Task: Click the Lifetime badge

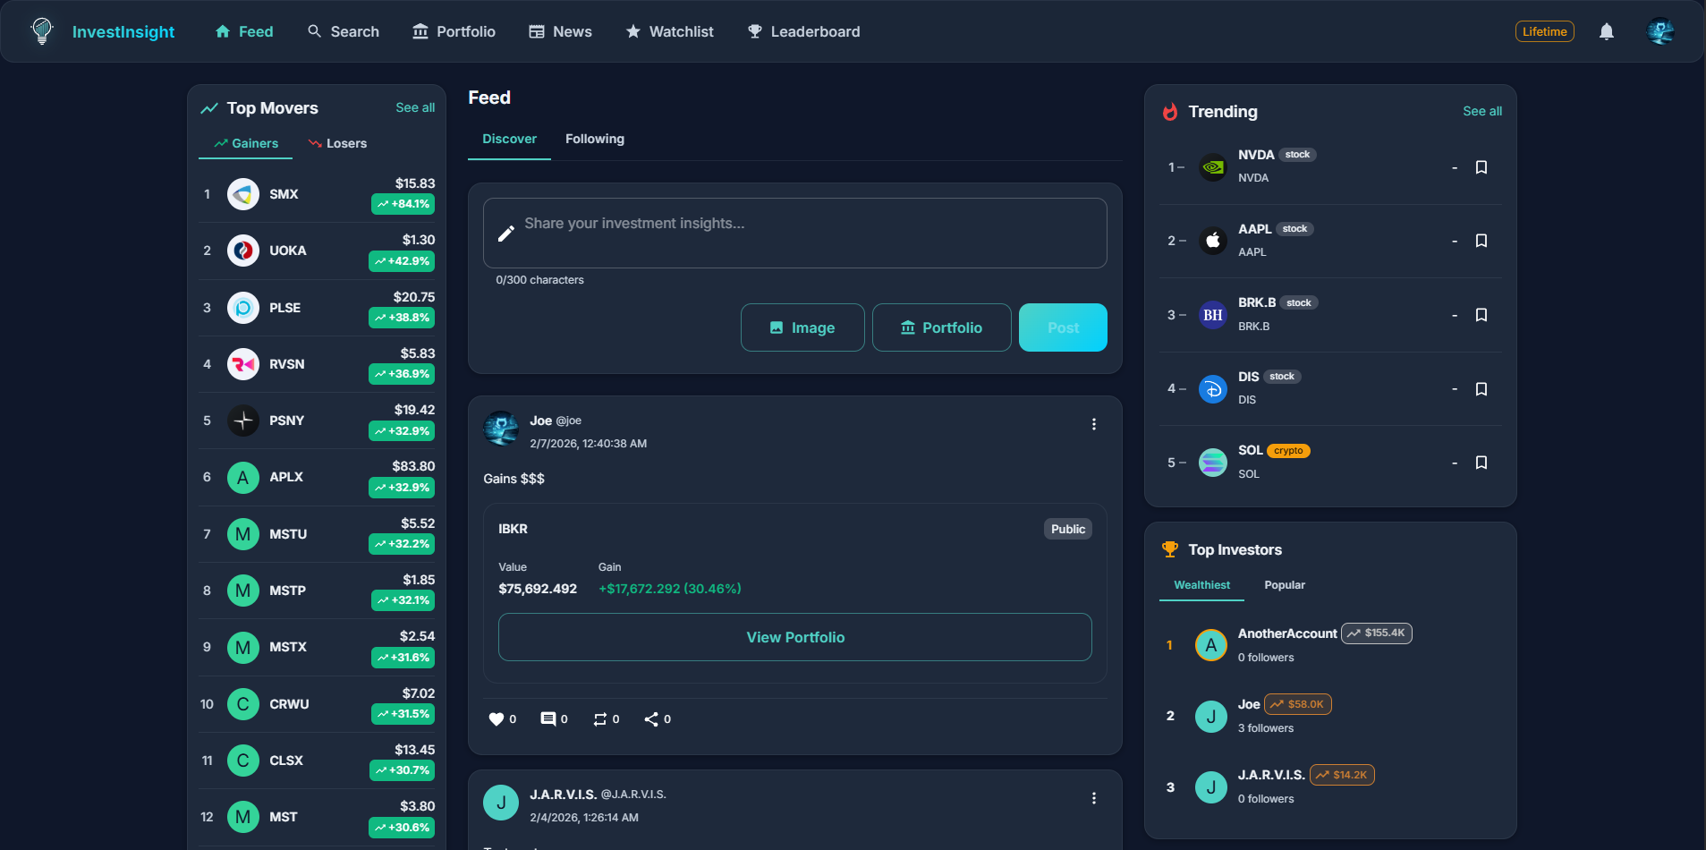Action: 1545,31
